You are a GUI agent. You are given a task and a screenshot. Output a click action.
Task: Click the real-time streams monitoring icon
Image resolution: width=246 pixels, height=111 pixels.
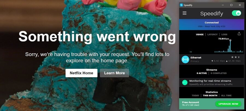click(185, 82)
